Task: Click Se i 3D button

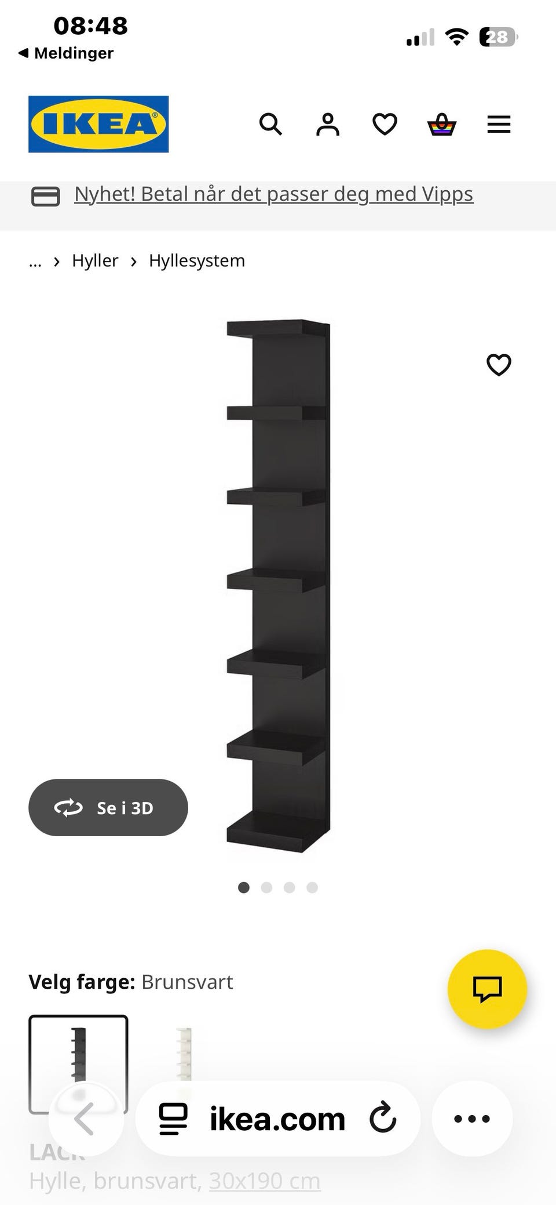Action: pos(108,807)
